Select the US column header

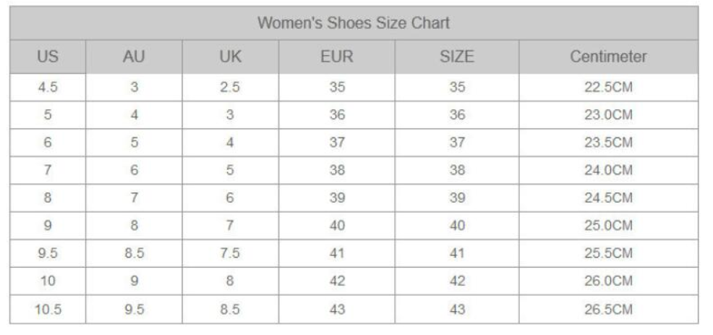point(48,56)
